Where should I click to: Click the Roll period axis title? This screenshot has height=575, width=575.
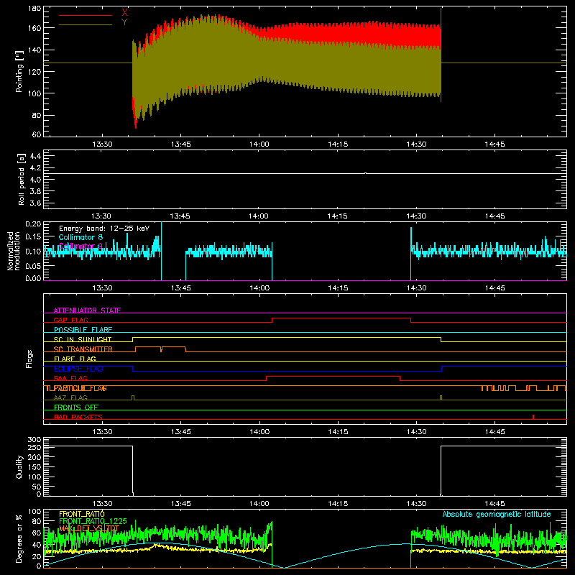click(22, 179)
